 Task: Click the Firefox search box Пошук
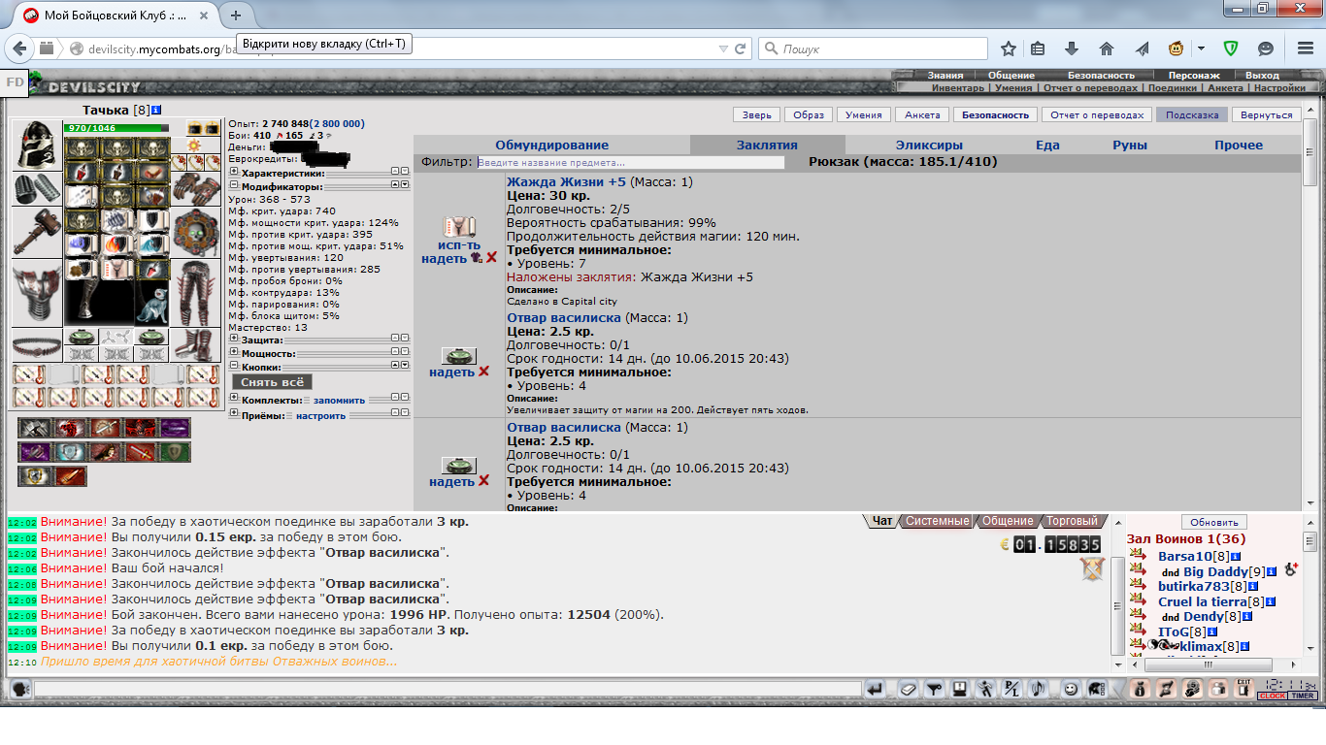tap(873, 49)
